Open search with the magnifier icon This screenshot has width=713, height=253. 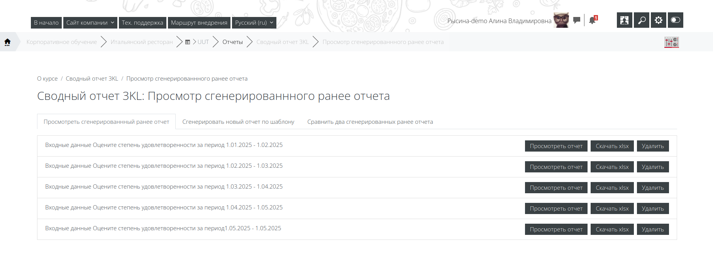click(x=642, y=20)
